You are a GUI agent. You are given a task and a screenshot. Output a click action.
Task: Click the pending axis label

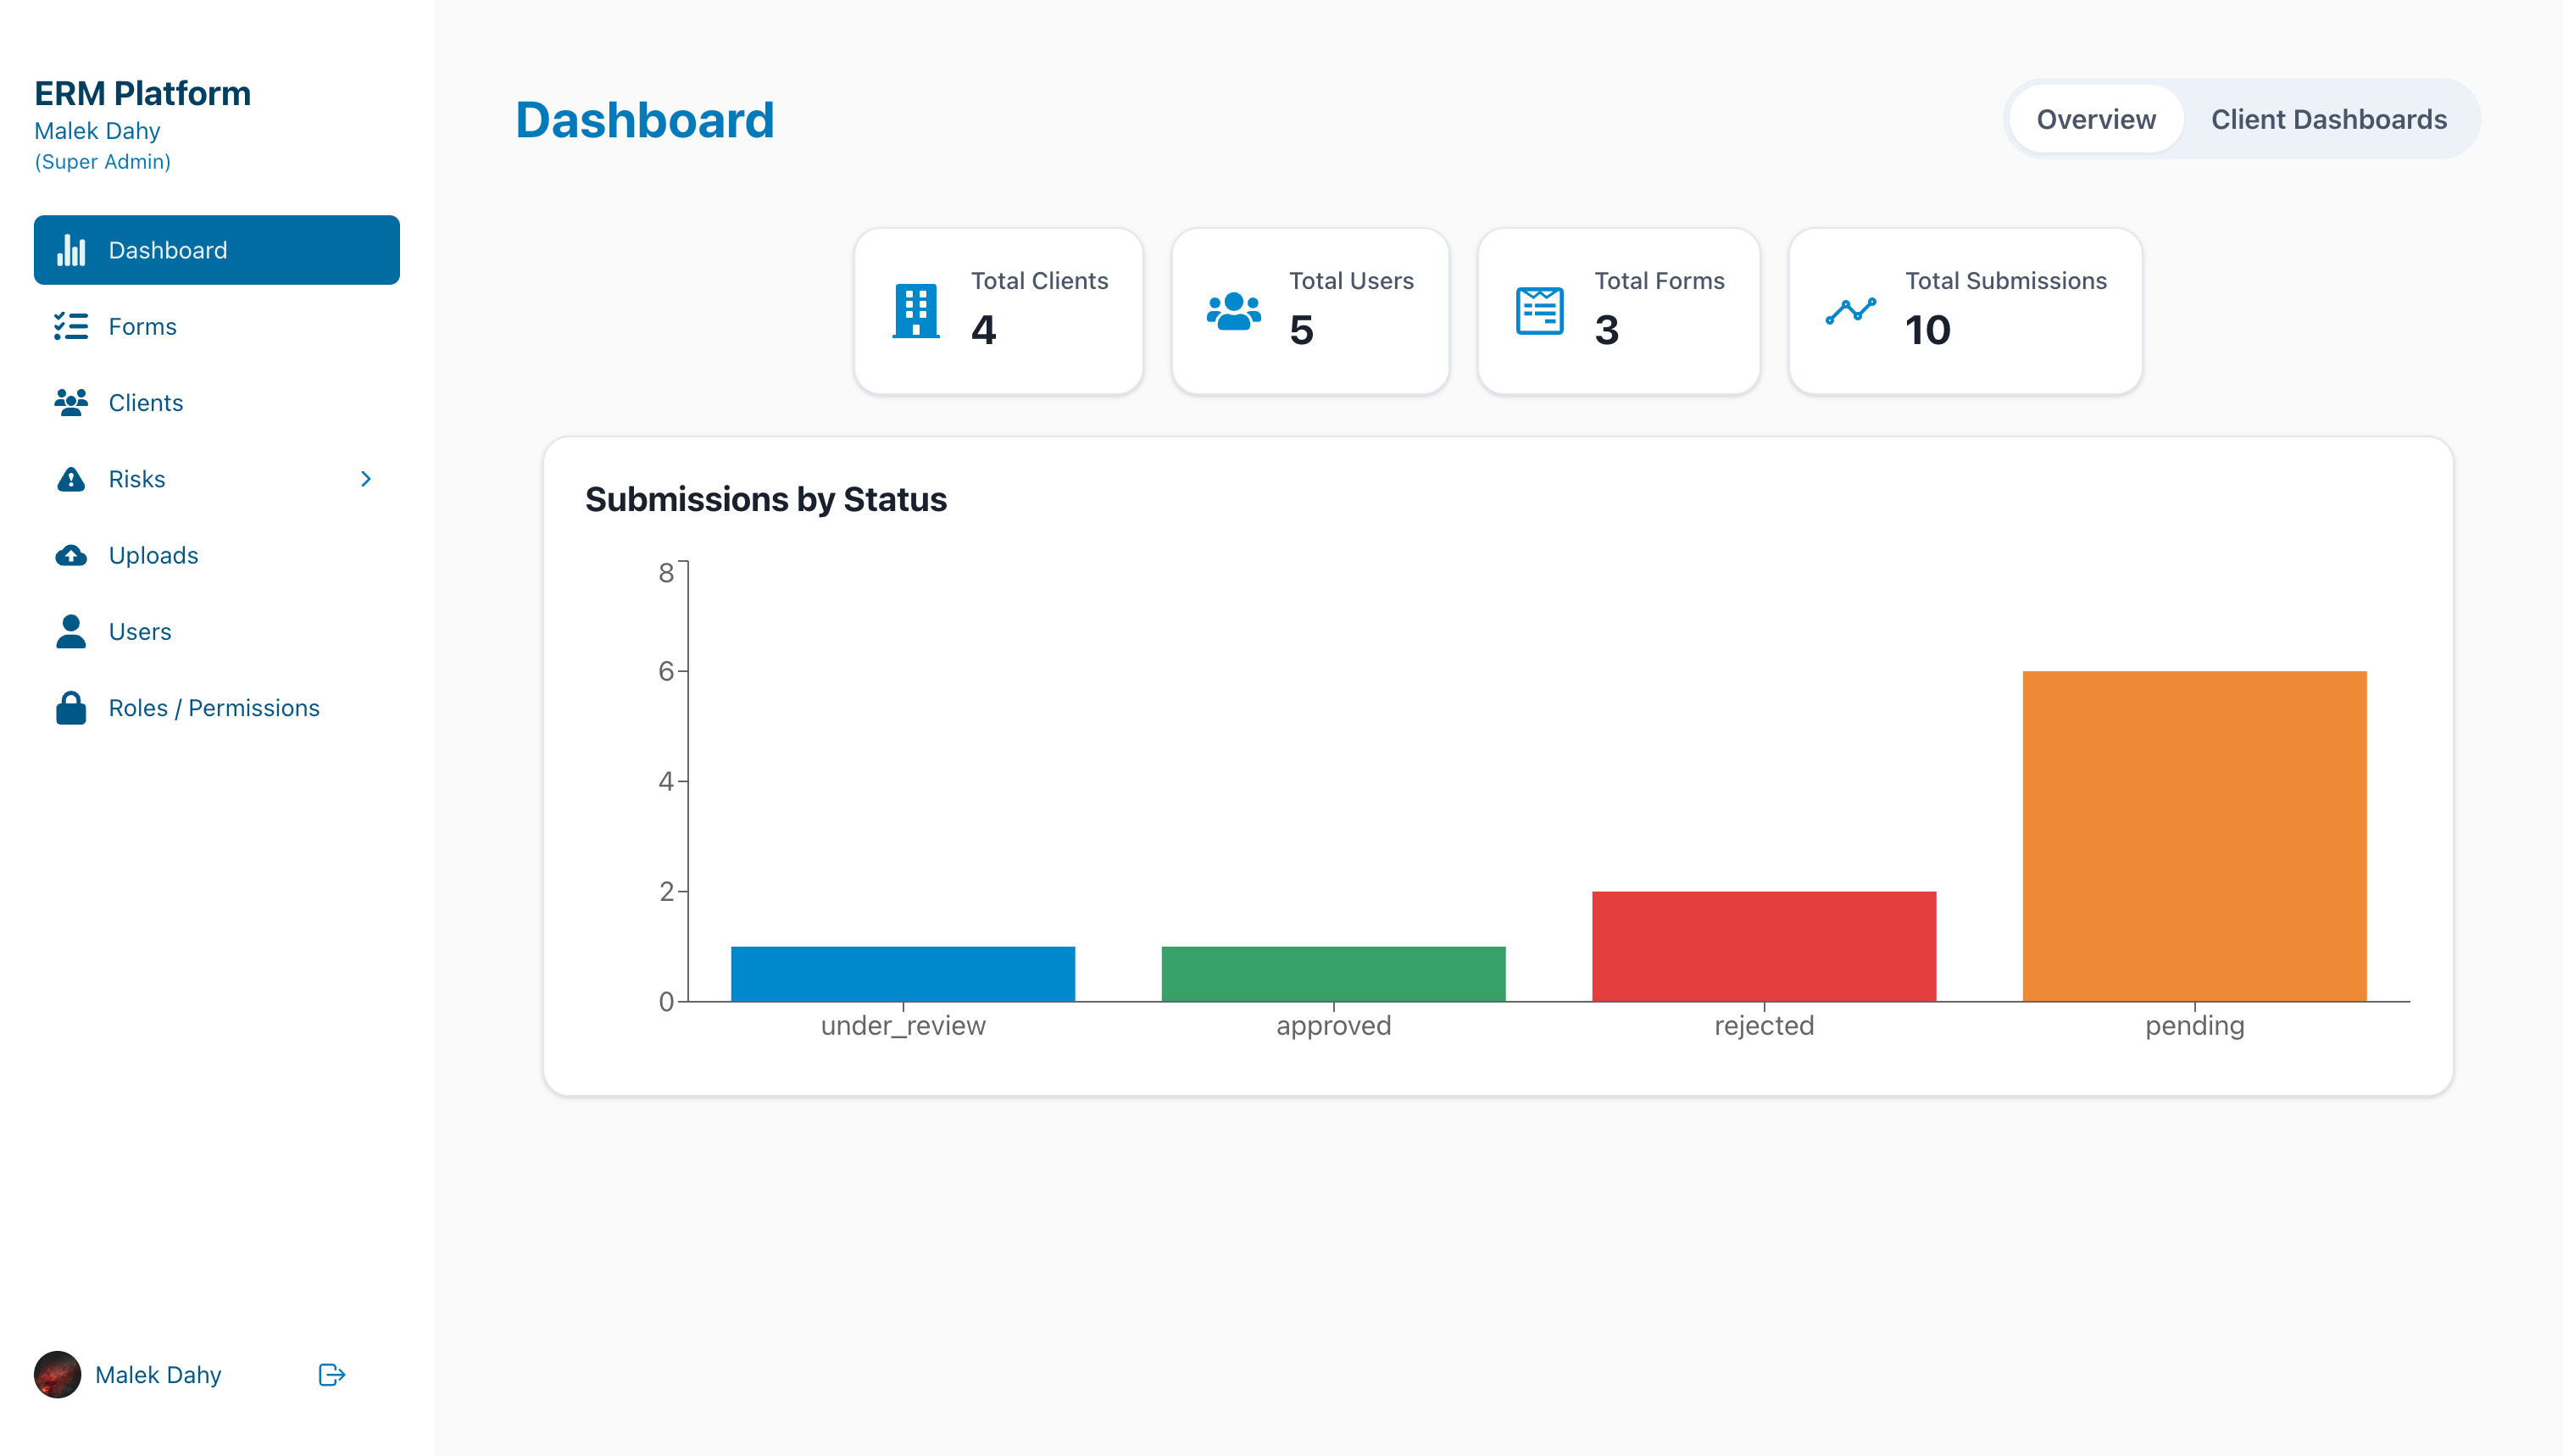coord(2194,1026)
